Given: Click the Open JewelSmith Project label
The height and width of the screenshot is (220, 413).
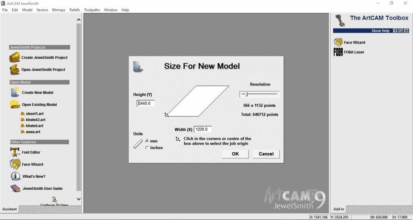Looking at the screenshot, I should click(43, 69).
